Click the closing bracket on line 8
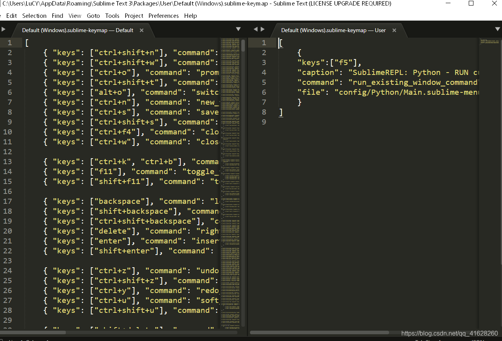502x341 pixels. (x=281, y=112)
